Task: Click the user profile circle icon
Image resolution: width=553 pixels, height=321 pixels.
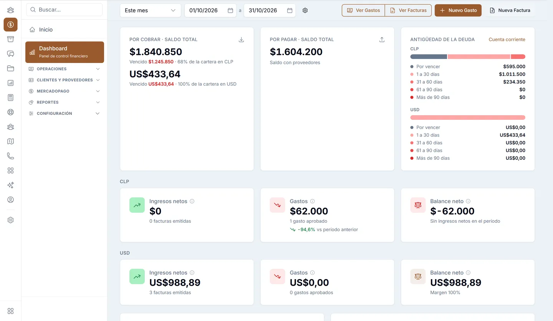Action: (x=10, y=200)
